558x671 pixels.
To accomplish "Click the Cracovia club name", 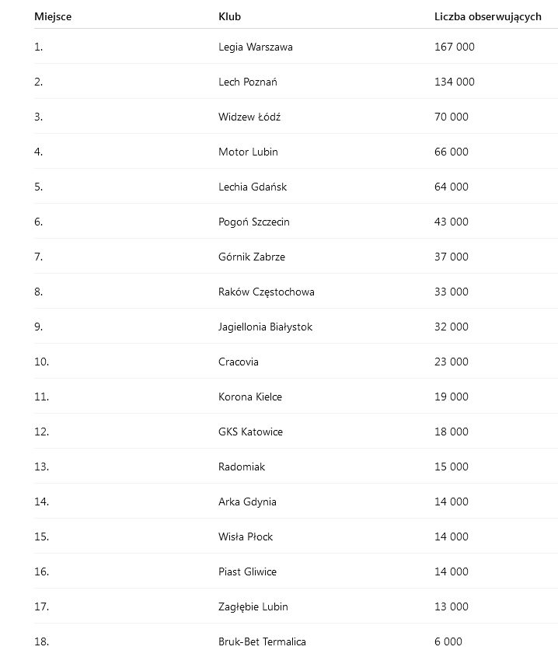I will pos(239,362).
